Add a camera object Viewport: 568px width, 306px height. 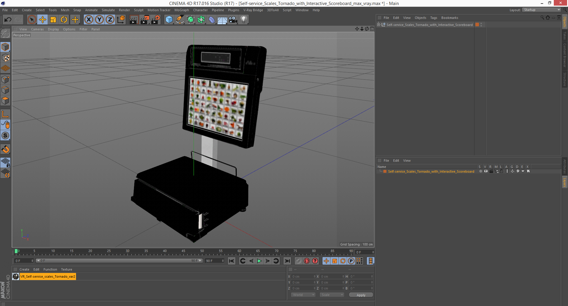coord(233,20)
